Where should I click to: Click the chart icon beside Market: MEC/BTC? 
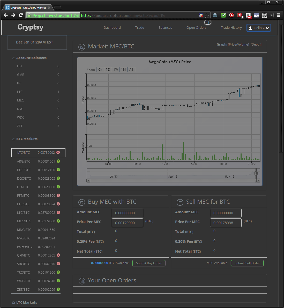(82, 47)
